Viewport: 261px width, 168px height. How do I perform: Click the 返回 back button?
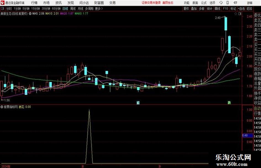[x=249, y=9]
